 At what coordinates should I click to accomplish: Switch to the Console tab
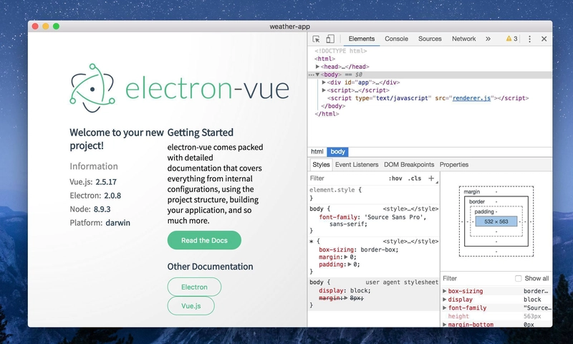pos(397,39)
